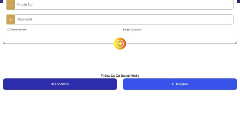The image size is (240, 125).
Task: Tick the Remember Me checkbox
Action: (8, 29)
